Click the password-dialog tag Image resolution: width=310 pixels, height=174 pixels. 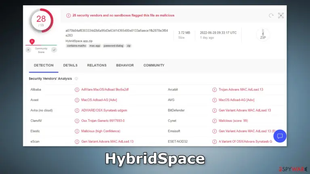[113, 46]
